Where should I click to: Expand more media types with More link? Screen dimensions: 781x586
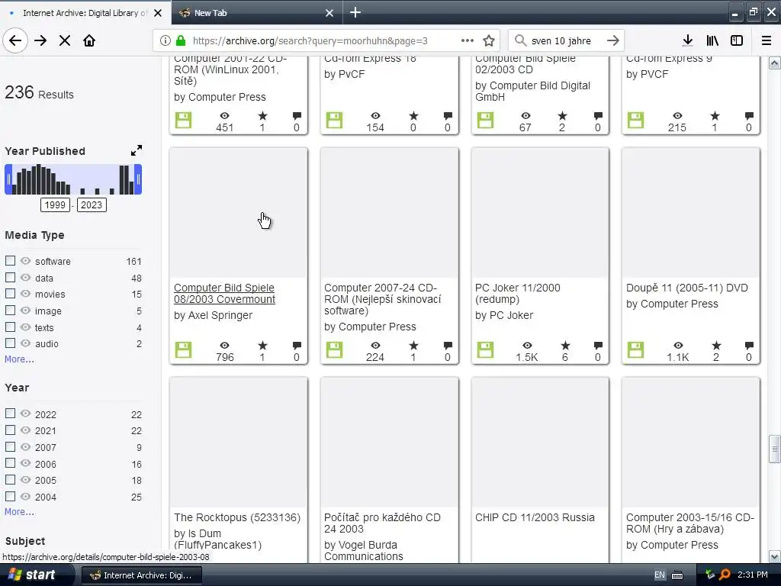(x=19, y=359)
